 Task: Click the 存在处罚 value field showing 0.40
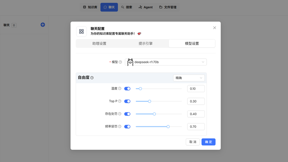pos(196,114)
